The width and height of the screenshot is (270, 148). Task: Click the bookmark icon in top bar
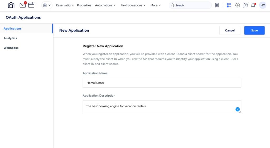point(217,5)
